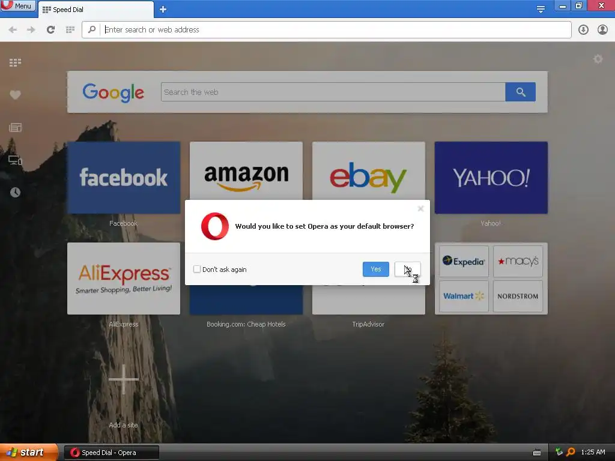Open History clock icon in sidebar
The image size is (615, 461).
click(x=15, y=193)
